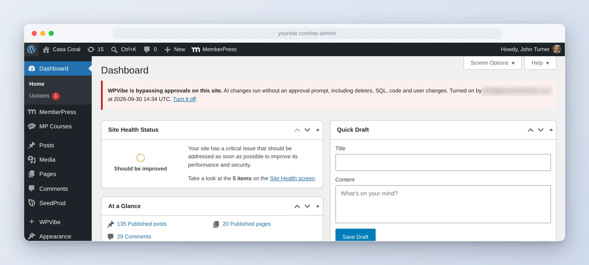
Task: Go to Home submenu item
Action: tap(37, 84)
